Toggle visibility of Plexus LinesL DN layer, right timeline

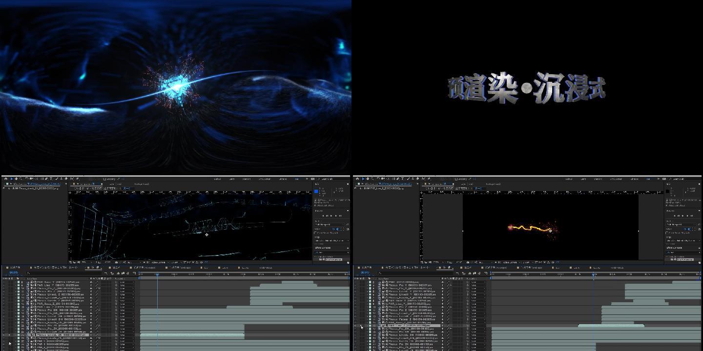[x=355, y=335]
